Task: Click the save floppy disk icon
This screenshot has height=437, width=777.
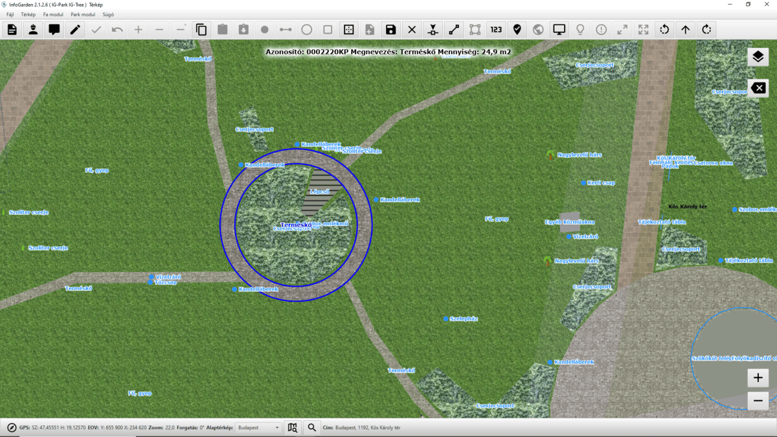Action: [390, 29]
